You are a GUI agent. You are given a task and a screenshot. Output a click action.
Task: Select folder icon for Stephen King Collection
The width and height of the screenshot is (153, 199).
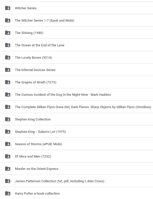coord(8,119)
